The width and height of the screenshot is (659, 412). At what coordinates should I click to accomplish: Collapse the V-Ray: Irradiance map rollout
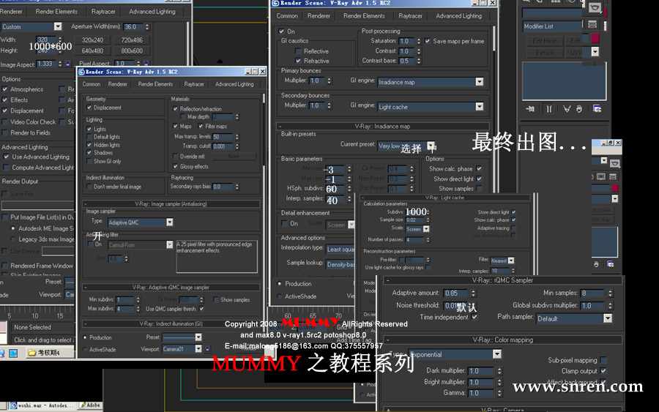click(x=383, y=126)
